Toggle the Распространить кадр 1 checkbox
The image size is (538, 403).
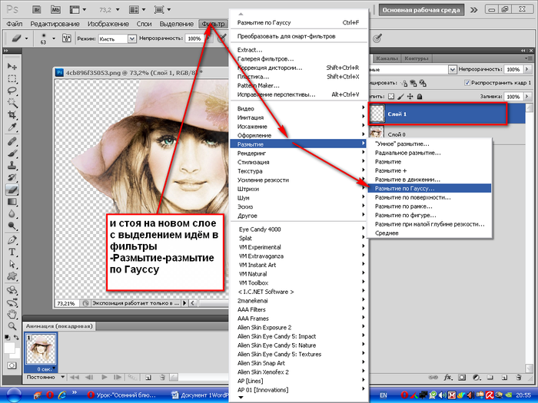pyautogui.click(x=467, y=83)
